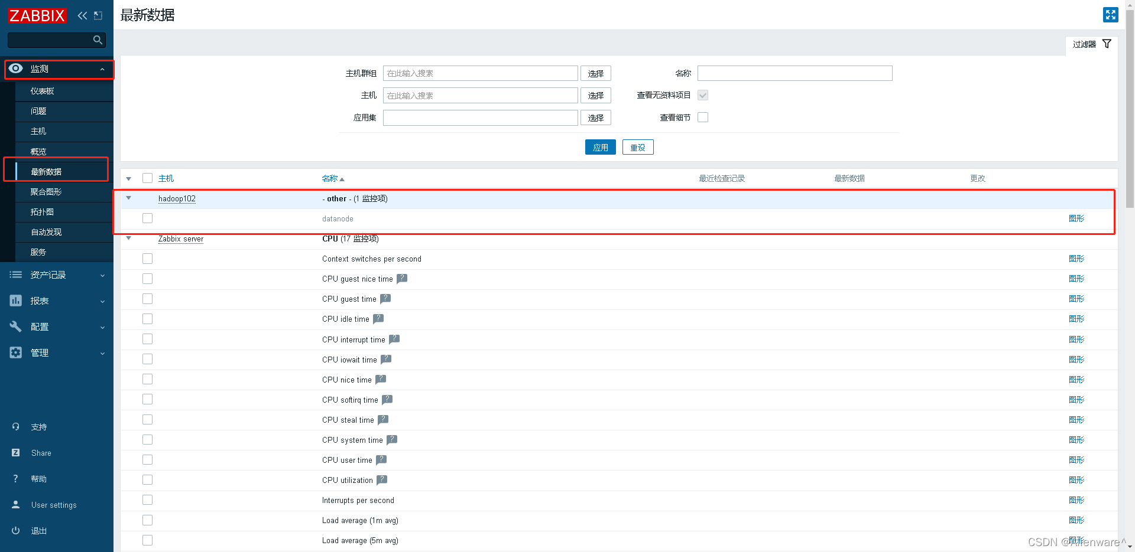Click the 帮助 question mark icon

pos(16,479)
